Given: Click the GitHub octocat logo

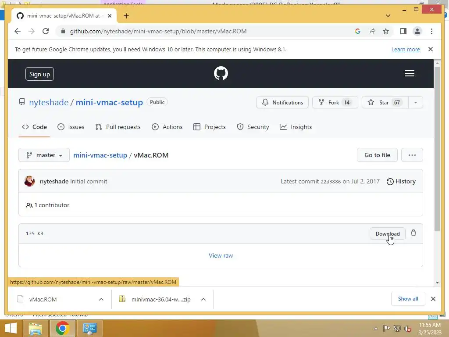Looking at the screenshot, I should click(x=221, y=73).
